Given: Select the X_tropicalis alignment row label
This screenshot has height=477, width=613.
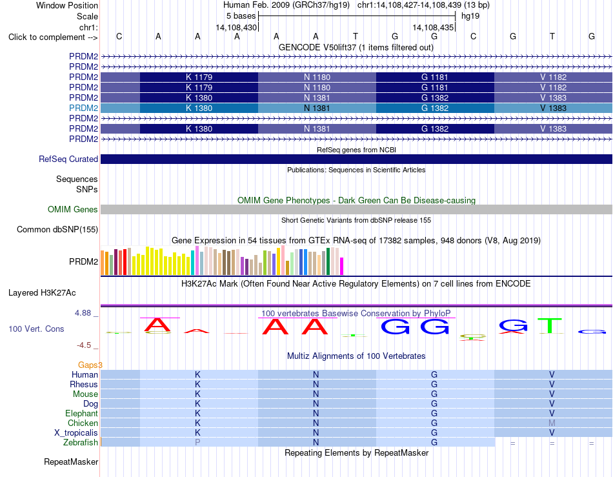Looking at the screenshot, I should tap(76, 433).
